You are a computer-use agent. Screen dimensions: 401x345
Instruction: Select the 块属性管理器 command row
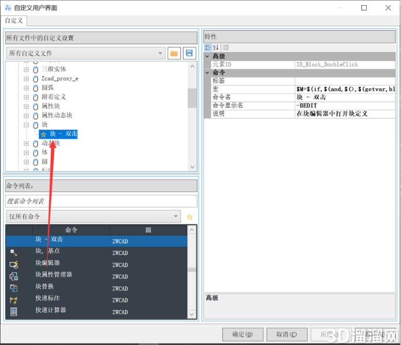[97, 276]
